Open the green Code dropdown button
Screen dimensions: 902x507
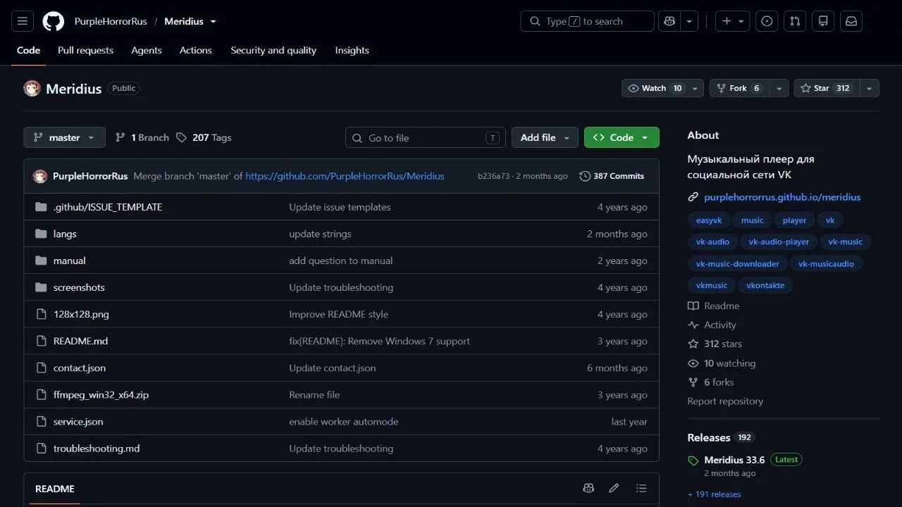click(x=622, y=137)
